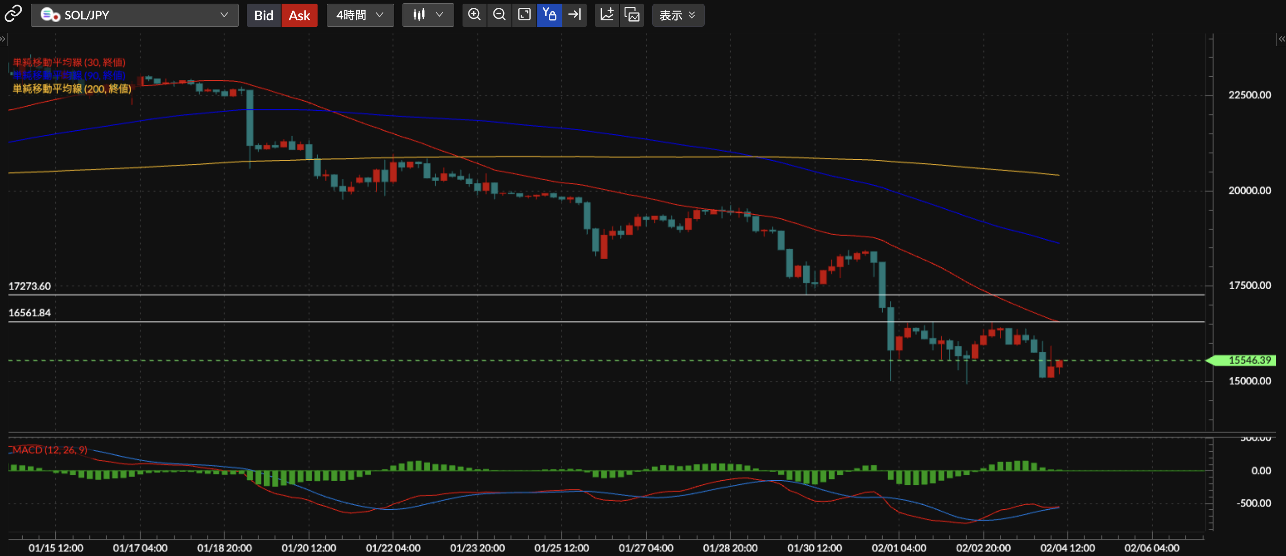Open the SOL/JPY currency pair dropdown
The height and width of the screenshot is (556, 1286).
click(134, 15)
